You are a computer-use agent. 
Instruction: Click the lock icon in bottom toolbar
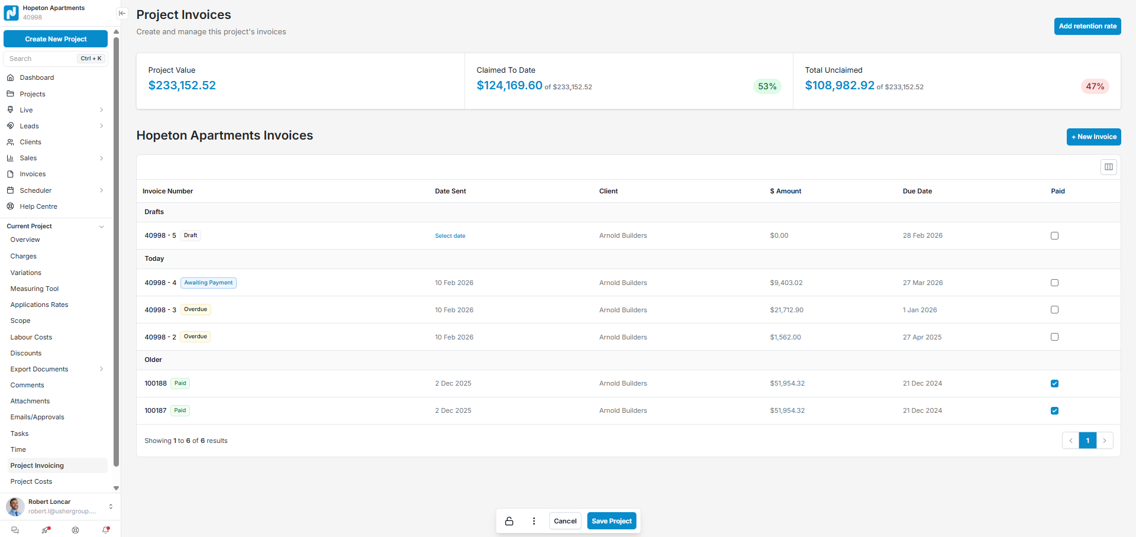pyautogui.click(x=509, y=521)
